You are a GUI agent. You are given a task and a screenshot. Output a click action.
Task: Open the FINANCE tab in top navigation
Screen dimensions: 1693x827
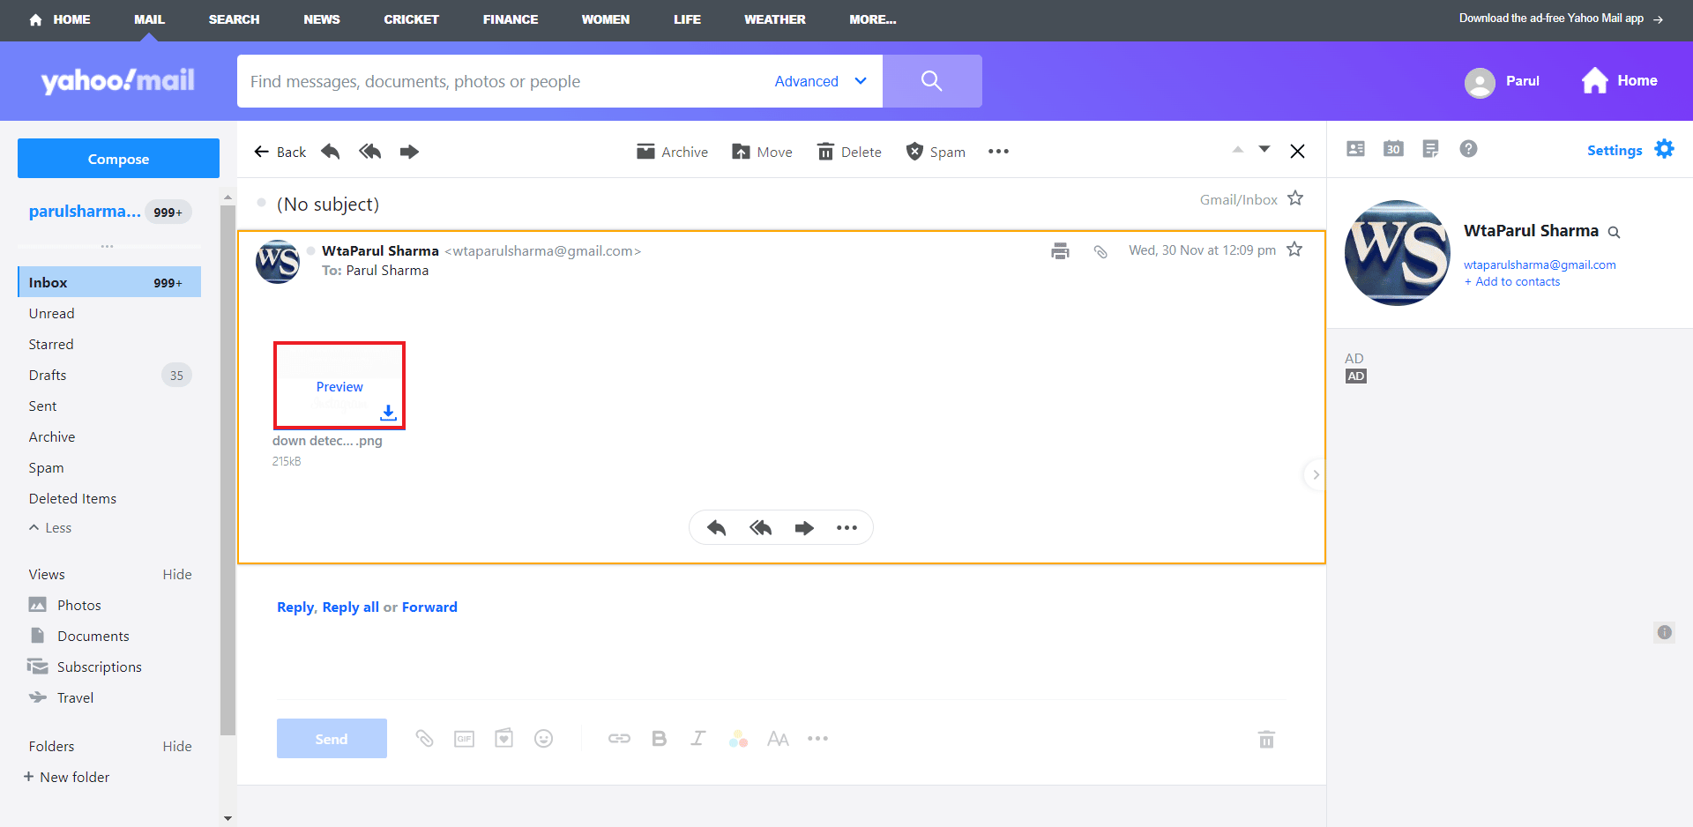point(510,19)
